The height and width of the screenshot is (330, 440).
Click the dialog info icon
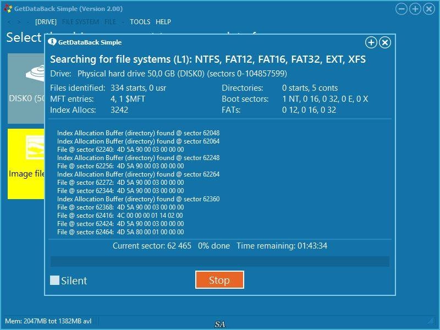click(x=52, y=42)
